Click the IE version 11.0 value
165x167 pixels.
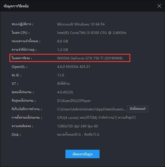click(61, 75)
